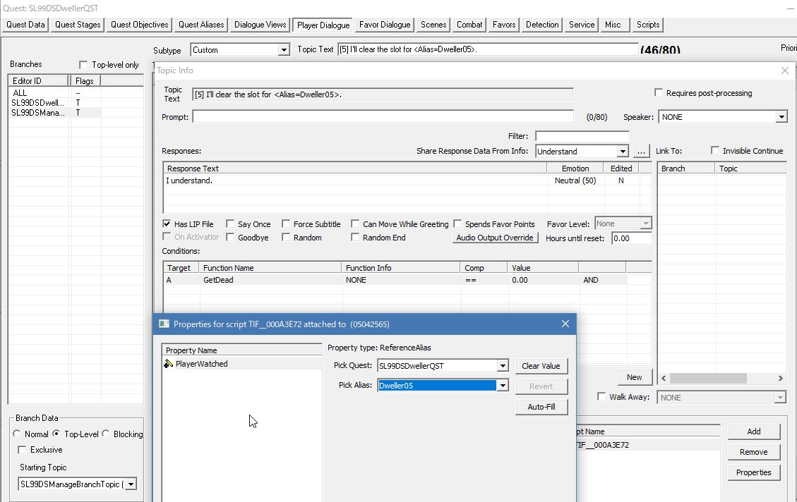This screenshot has width=797, height=502.
Task: Click the New link button
Action: click(634, 377)
